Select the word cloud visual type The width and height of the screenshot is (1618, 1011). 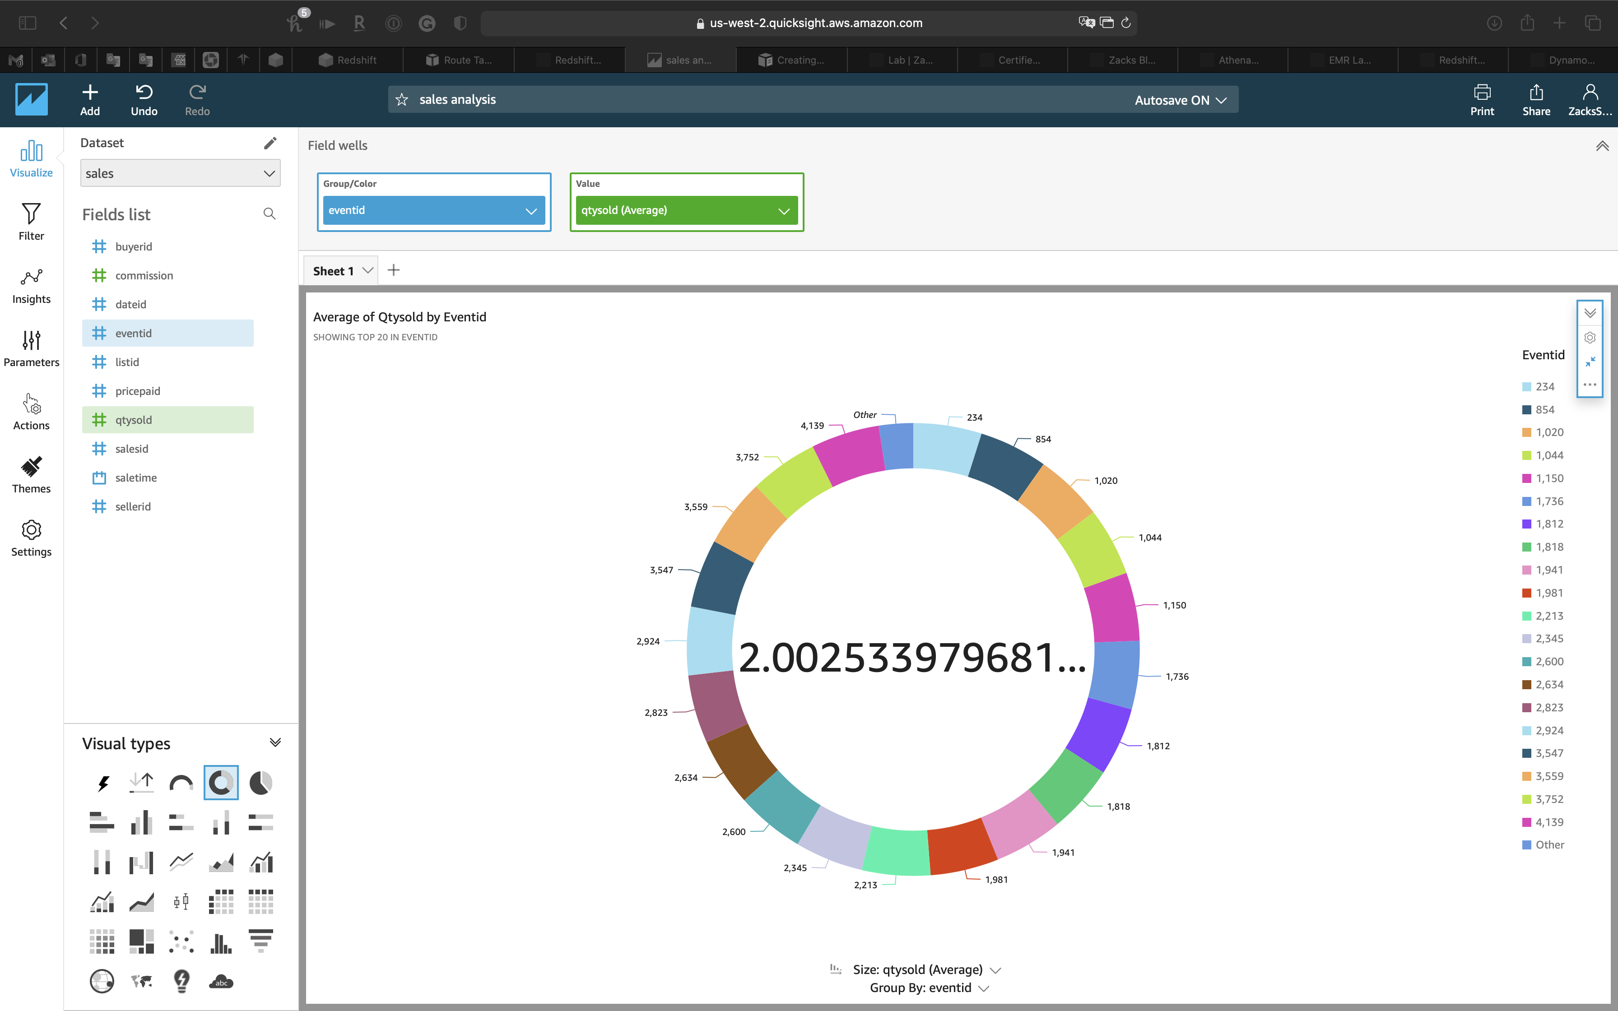[221, 981]
